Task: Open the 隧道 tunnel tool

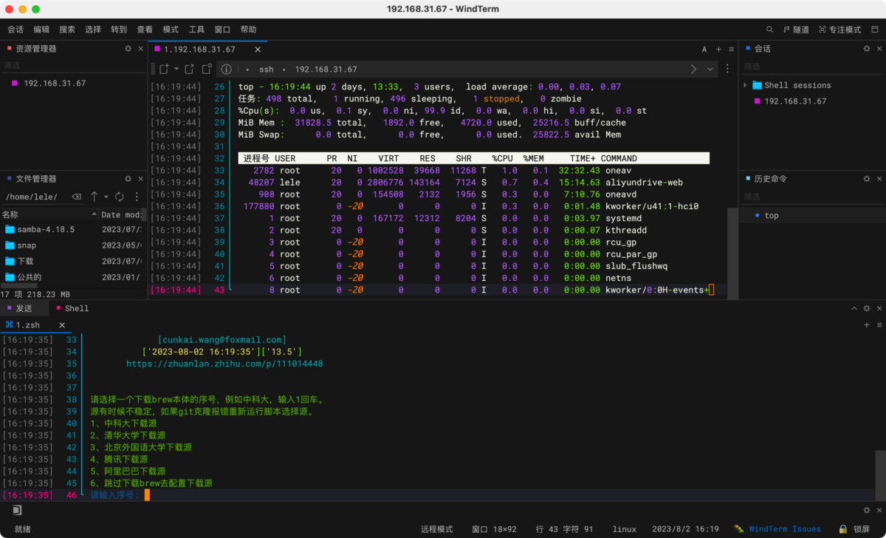Action: tap(795, 30)
